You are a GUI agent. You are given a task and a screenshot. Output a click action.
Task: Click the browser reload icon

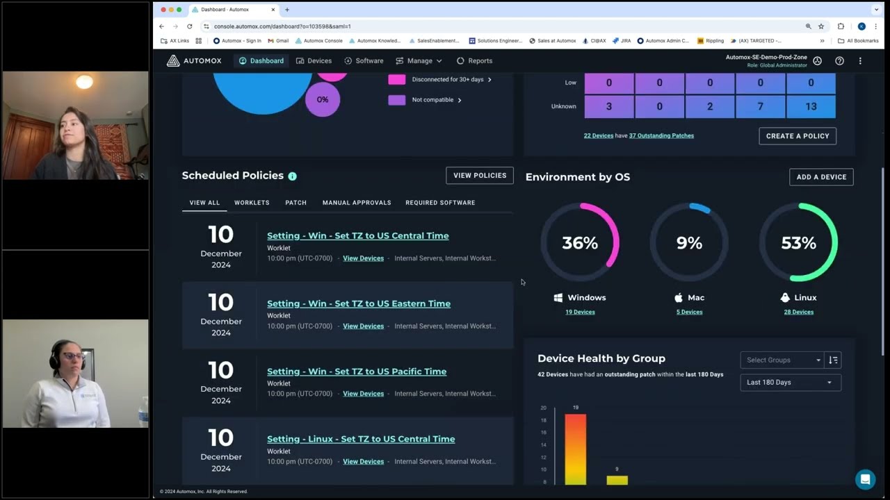189,26
